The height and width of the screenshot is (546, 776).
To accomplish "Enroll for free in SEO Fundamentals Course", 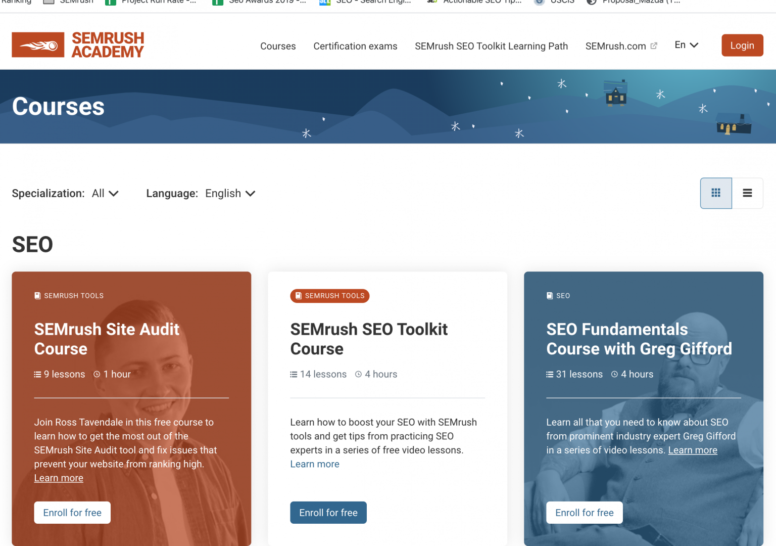I will 584,513.
